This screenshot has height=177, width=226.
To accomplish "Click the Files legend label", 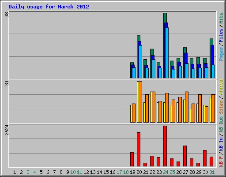I will 221,35.
